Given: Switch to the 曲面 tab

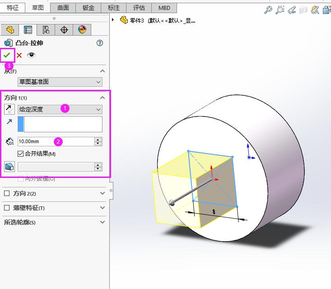Looking at the screenshot, I should 63,8.
